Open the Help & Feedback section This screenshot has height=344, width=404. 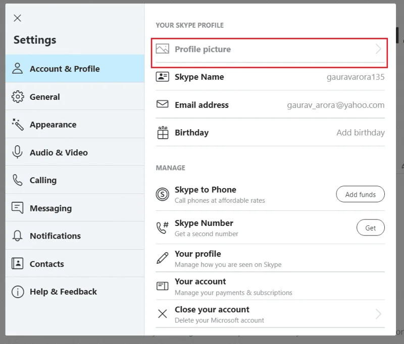point(75,292)
